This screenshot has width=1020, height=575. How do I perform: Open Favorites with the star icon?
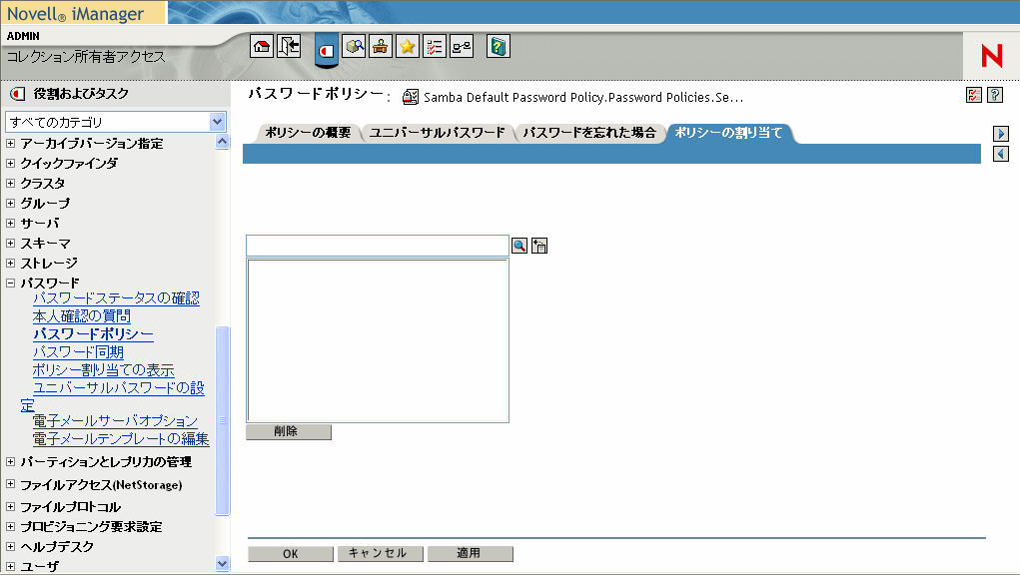(407, 46)
